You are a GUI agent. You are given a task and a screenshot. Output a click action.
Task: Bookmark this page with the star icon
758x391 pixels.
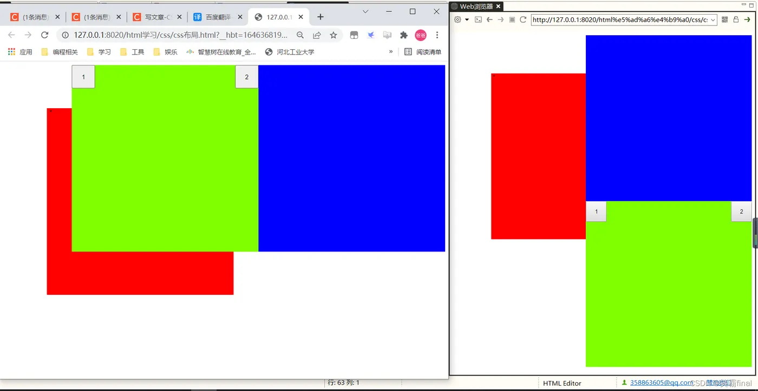pos(334,35)
